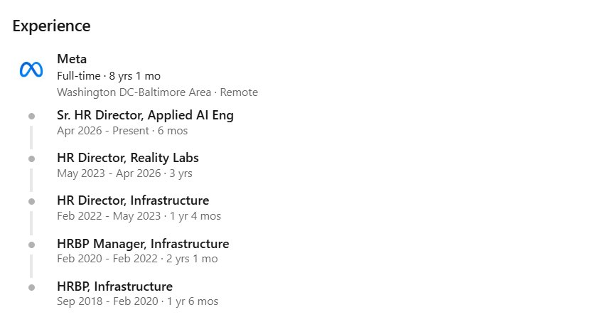Screen dimensions: 607x327
Task: Click the Experience section heading
Action: tap(51, 26)
